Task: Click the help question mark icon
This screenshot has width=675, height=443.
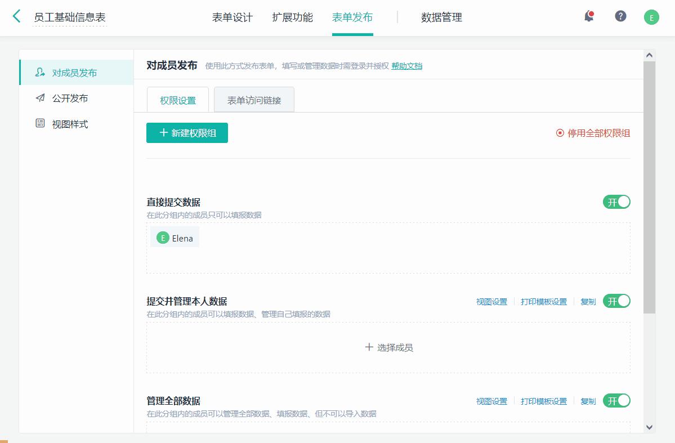Action: [x=620, y=17]
